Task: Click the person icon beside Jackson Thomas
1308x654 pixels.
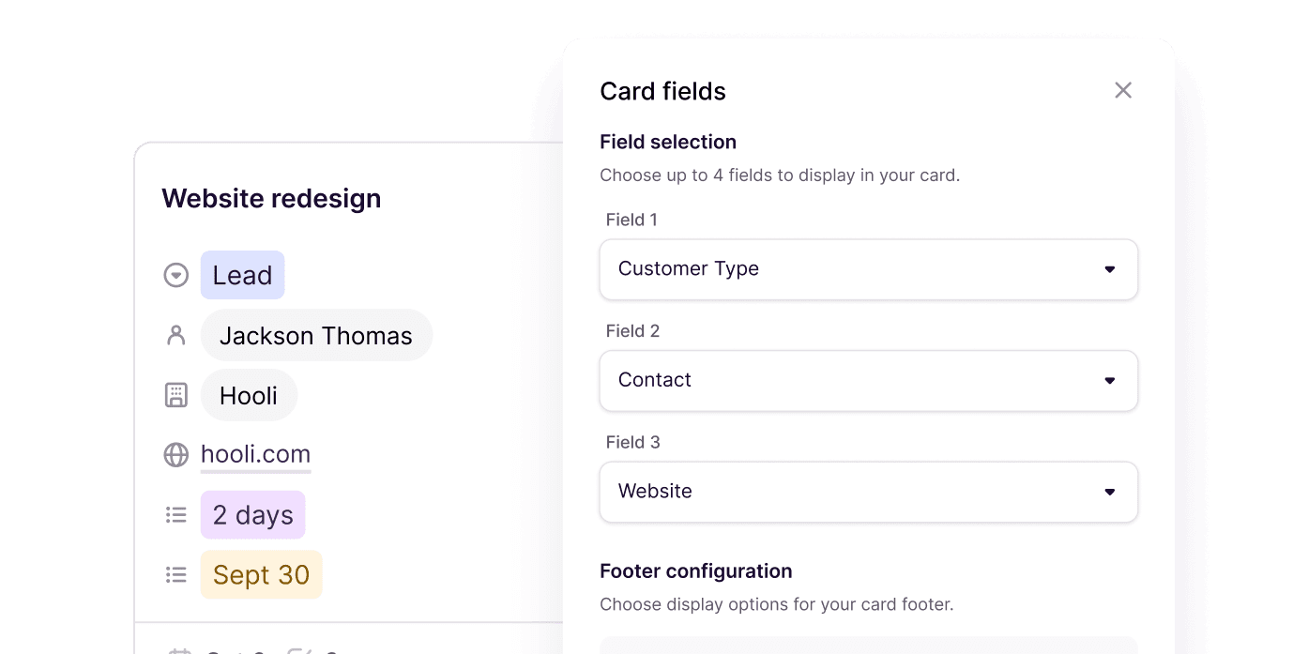Action: [x=175, y=336]
